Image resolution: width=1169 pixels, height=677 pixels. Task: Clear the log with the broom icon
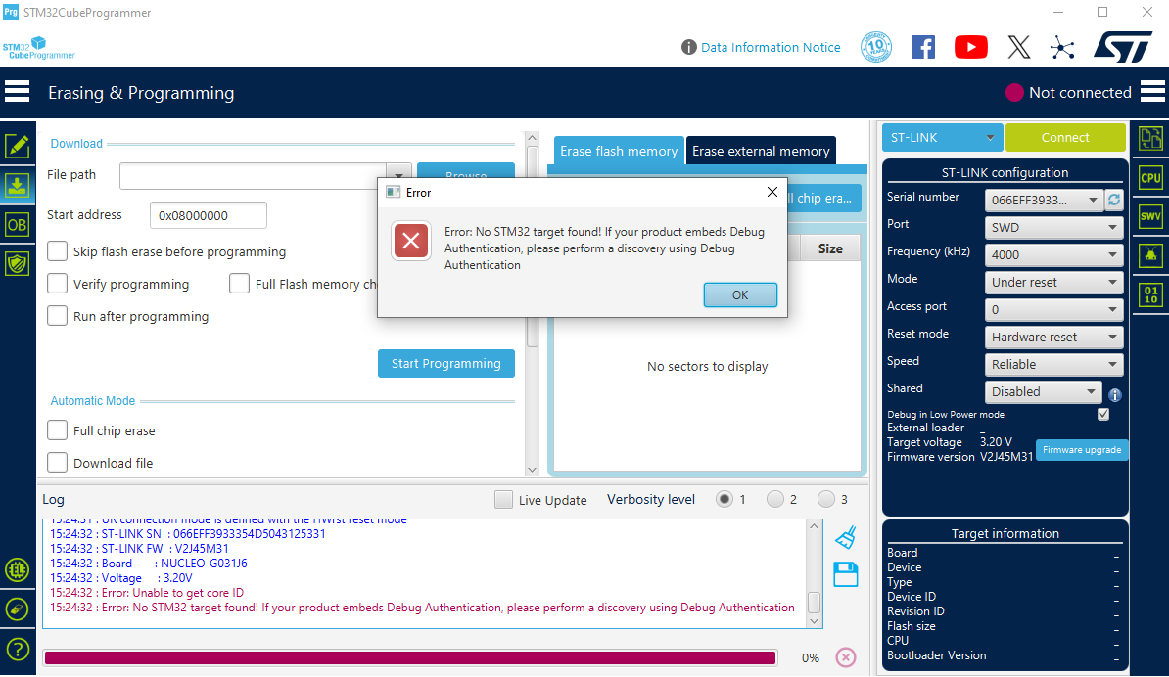pos(846,537)
